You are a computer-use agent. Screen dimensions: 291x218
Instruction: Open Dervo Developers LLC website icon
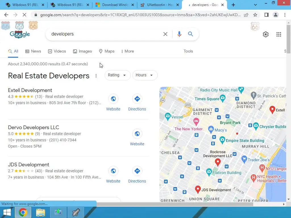tap(137, 134)
